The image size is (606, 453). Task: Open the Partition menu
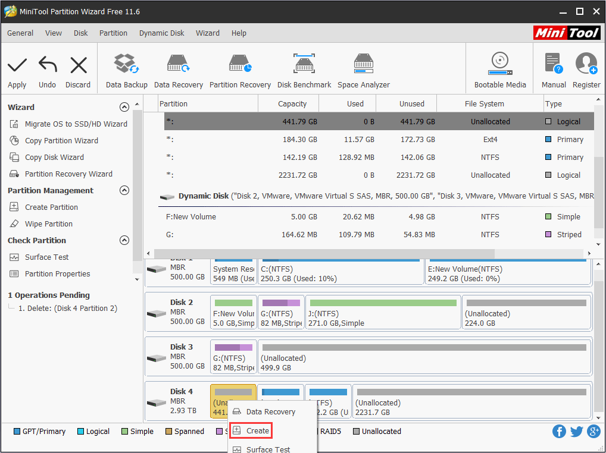tap(113, 33)
